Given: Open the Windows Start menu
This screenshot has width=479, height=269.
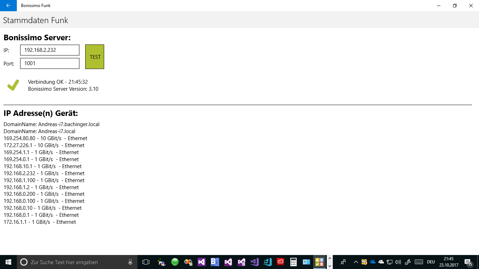Looking at the screenshot, I should tap(8, 262).
